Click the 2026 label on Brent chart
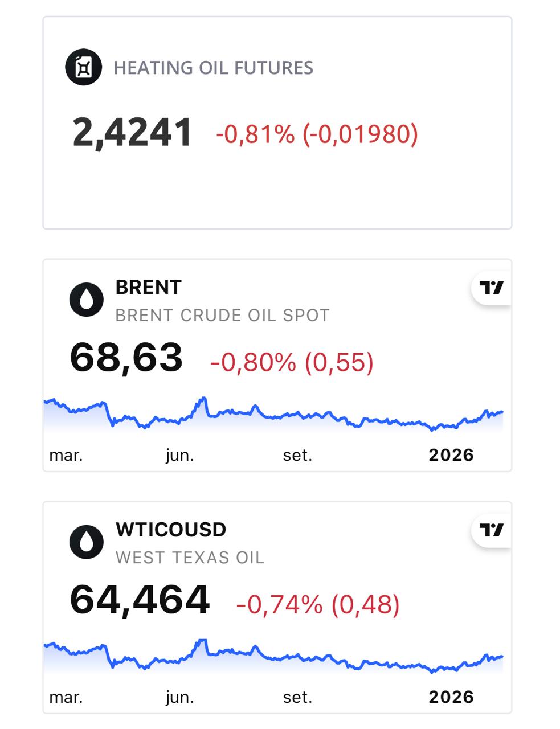The height and width of the screenshot is (729, 560). pos(451,455)
